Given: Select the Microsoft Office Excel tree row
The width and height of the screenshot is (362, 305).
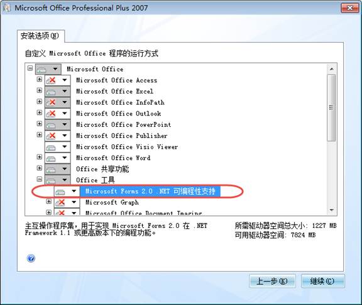Looking at the screenshot, I should click(x=115, y=91).
